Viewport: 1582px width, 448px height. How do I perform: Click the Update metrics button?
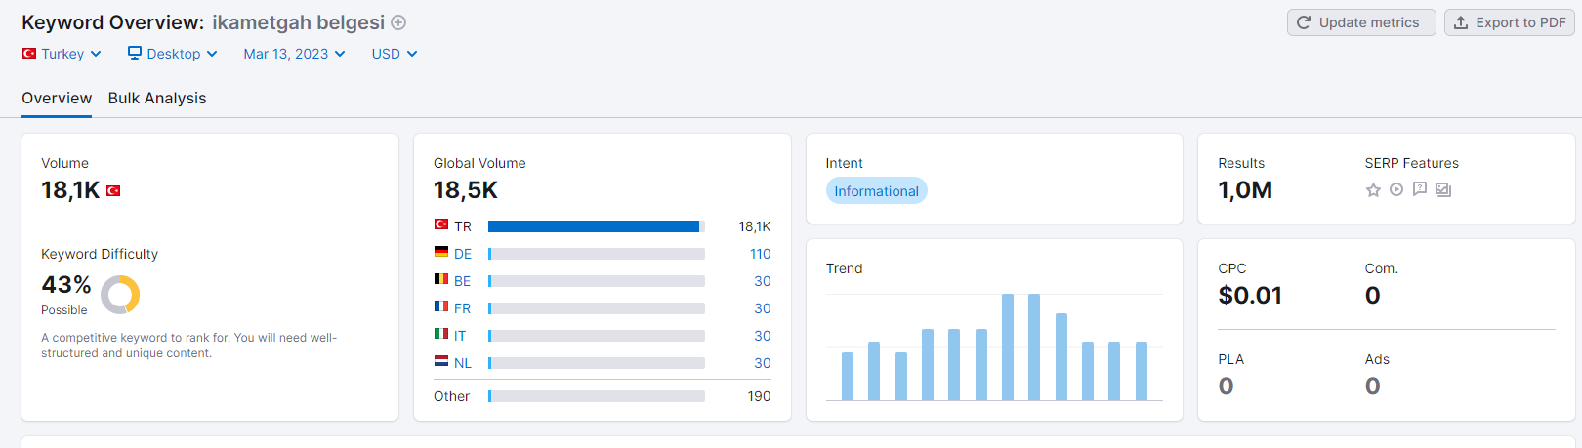point(1361,22)
